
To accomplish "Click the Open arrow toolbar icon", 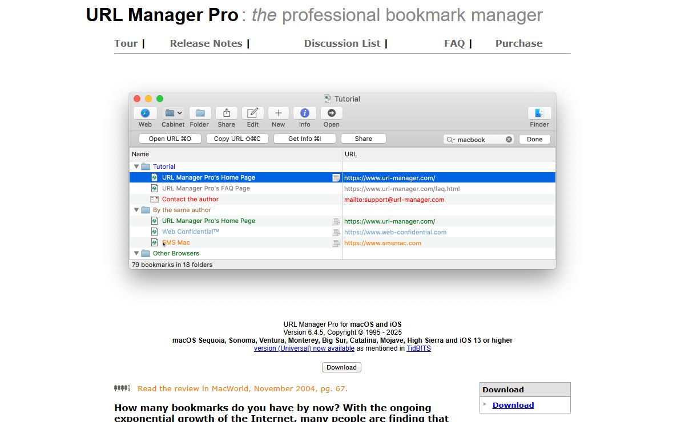I will point(331,113).
